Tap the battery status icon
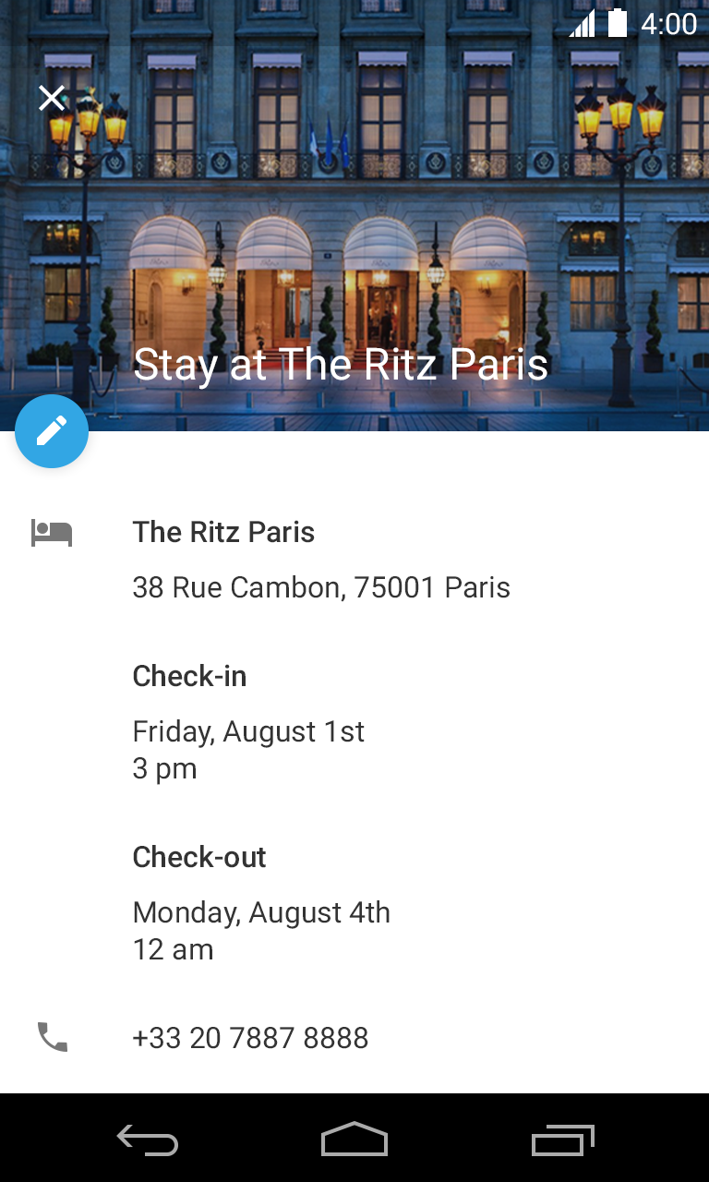 coord(617,23)
